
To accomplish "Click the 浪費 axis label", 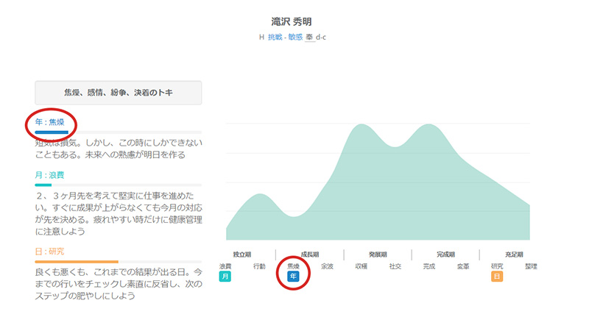I will (x=225, y=266).
